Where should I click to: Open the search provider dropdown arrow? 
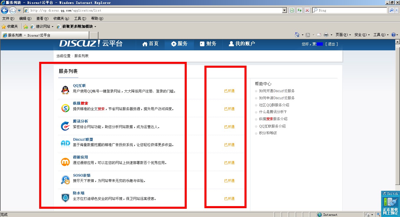pyautogui.click(x=397, y=10)
